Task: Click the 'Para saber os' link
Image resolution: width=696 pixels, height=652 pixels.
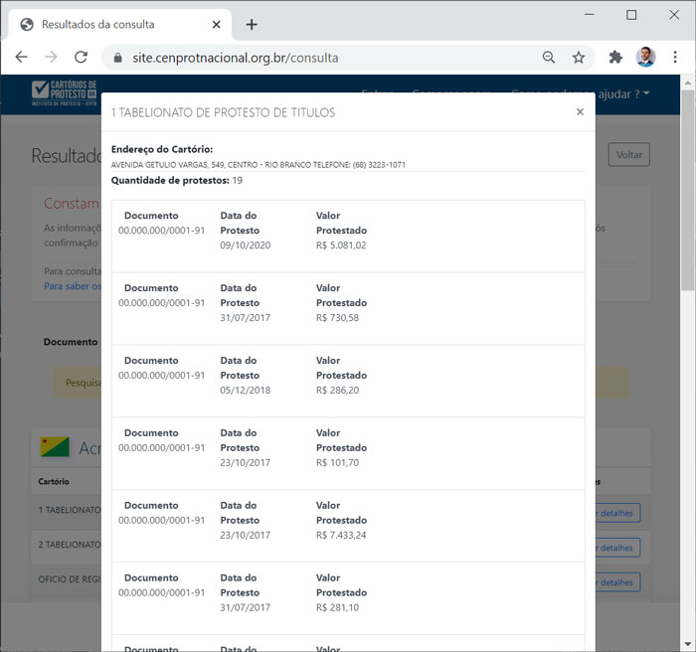Action: (x=73, y=286)
